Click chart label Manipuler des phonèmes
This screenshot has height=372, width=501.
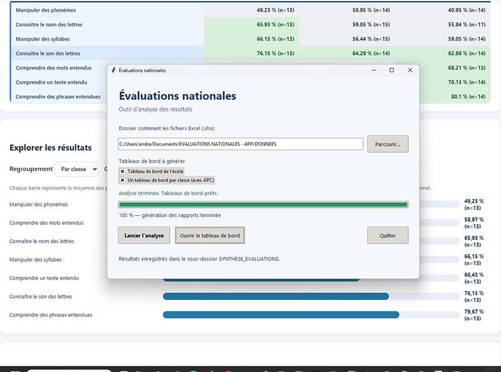pos(38,205)
